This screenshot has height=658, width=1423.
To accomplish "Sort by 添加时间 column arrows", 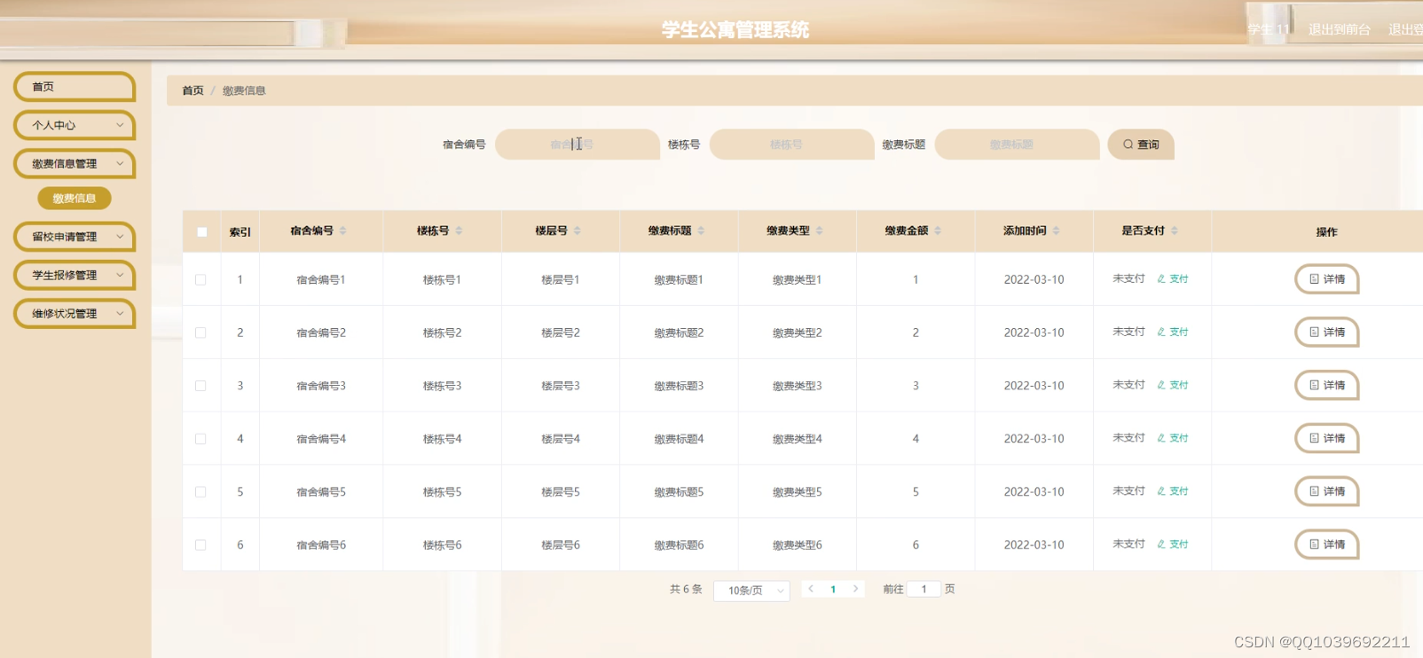I will coord(1056,231).
